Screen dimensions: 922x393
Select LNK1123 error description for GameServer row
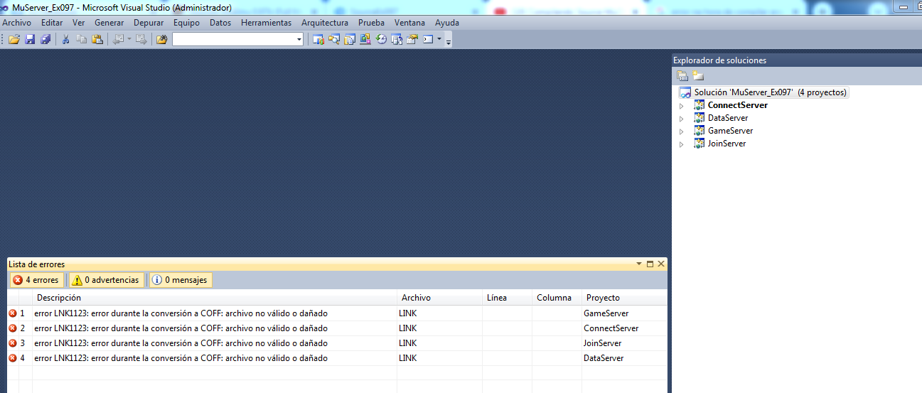tap(181, 313)
